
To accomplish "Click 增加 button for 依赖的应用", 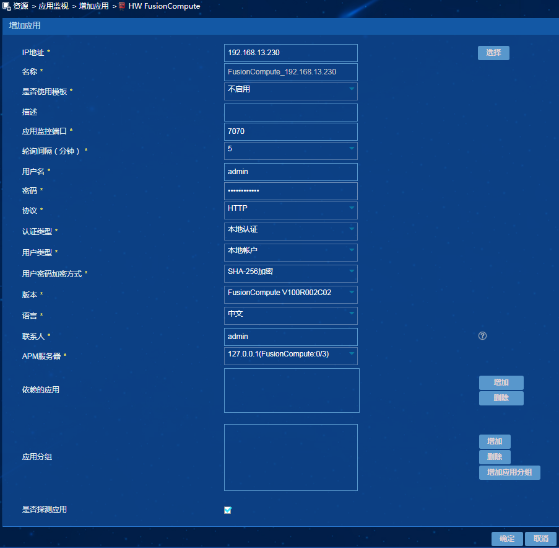I will click(501, 382).
